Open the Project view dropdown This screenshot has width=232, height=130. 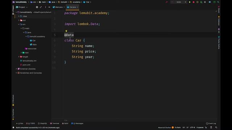22,7
